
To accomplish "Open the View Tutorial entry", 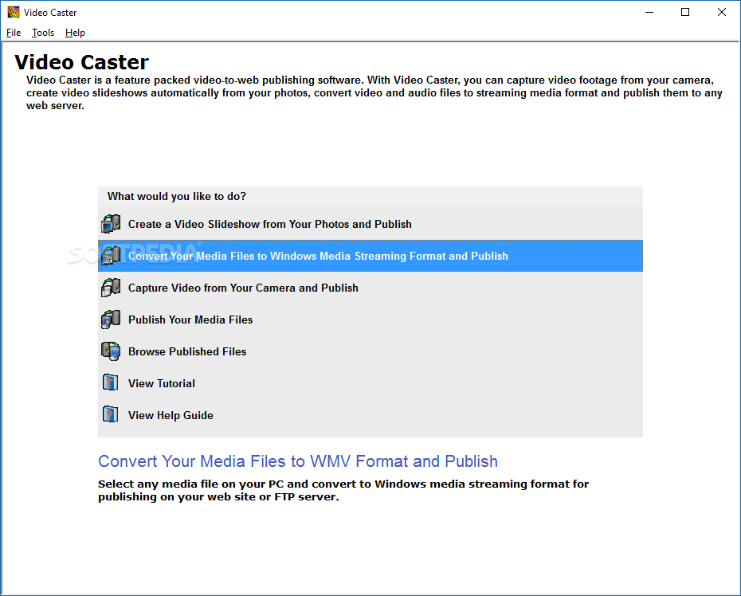I will tap(370, 382).
